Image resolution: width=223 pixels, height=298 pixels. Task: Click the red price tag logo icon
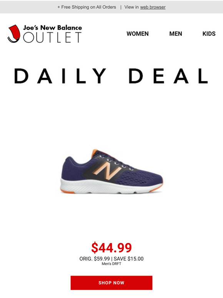[x=14, y=33]
